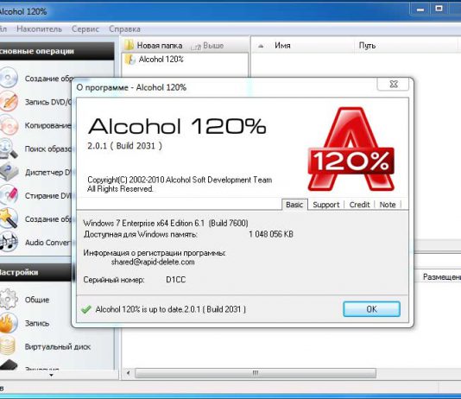Click the OK button in About dialog

371,309
